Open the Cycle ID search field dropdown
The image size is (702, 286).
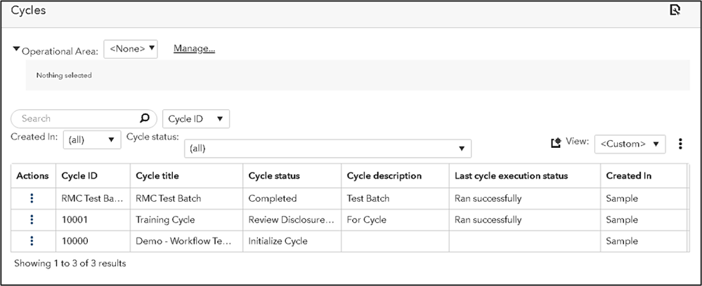point(196,118)
